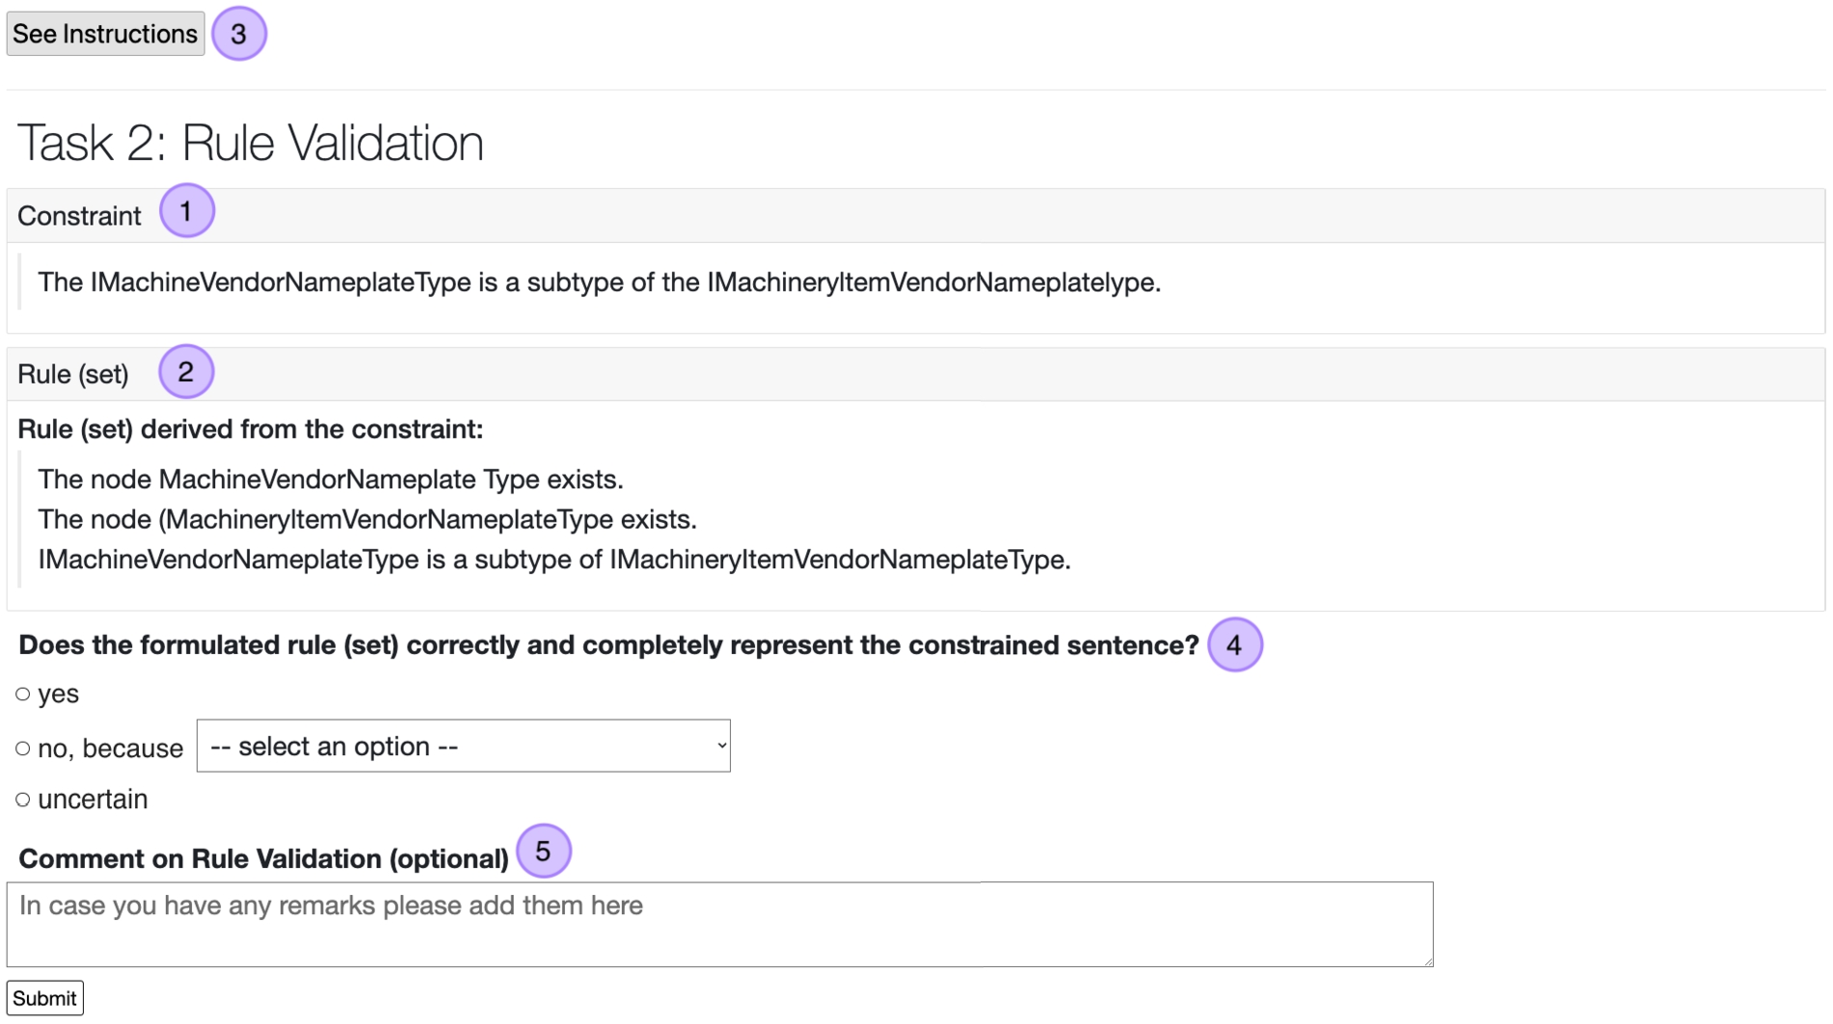1833x1024 pixels.
Task: Open the "select an option" dropdown
Action: 463,746
